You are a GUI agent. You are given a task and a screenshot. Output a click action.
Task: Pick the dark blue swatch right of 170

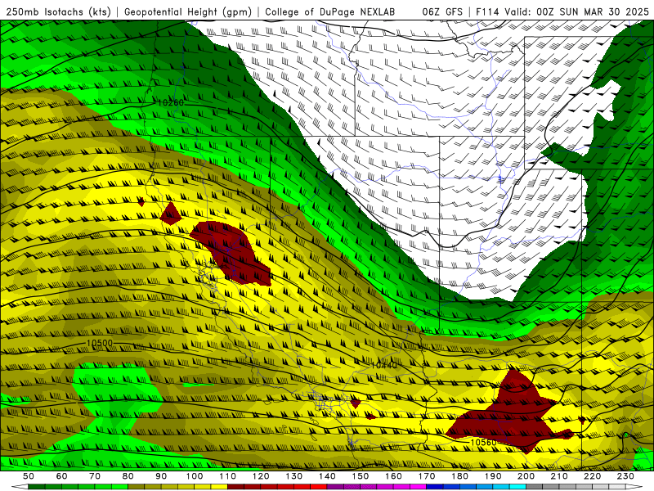pyautogui.click(x=435, y=487)
